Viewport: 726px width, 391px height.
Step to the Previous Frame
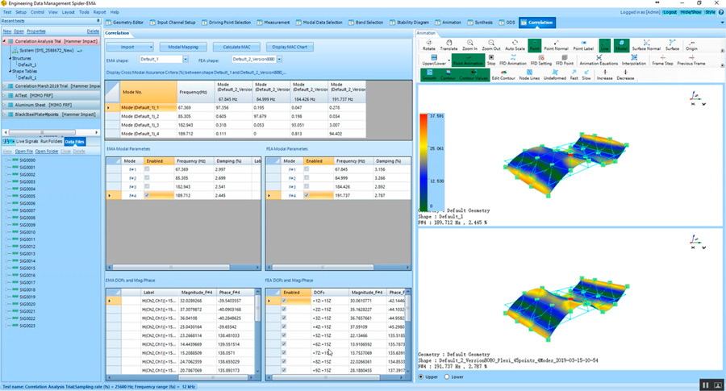coord(693,60)
